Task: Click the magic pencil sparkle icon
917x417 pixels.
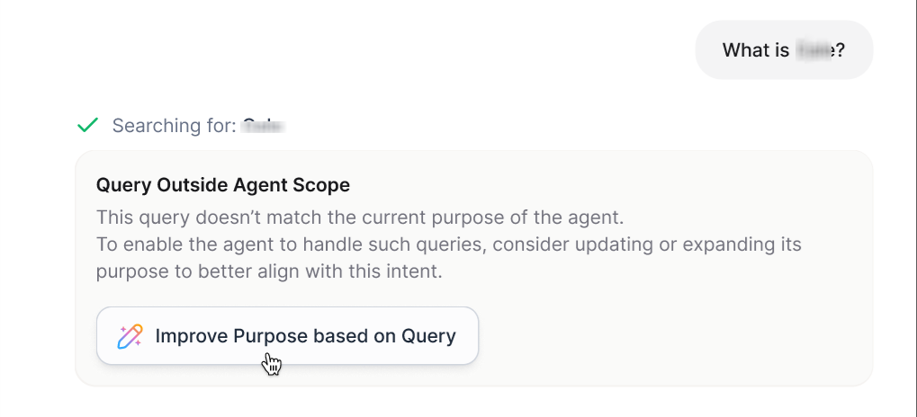Action: (x=130, y=337)
